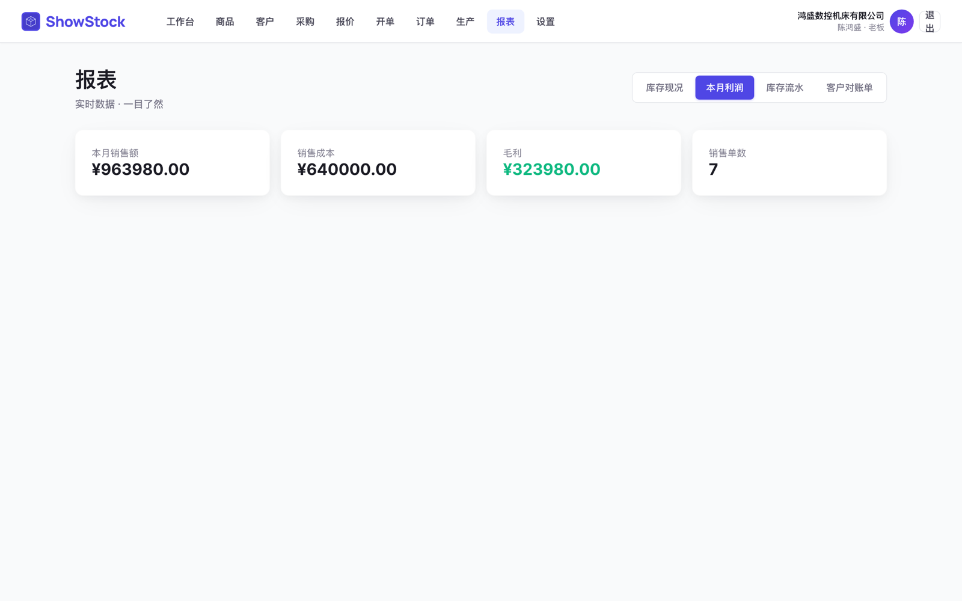Image resolution: width=962 pixels, height=601 pixels.
Task: Click the 本月销售额 summary card
Action: click(x=173, y=163)
